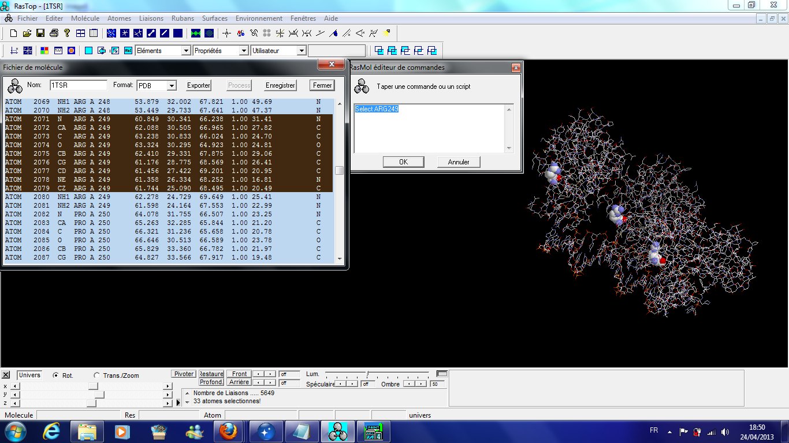Screen dimensions: 789x443
Task: Select the Rot. radio button
Action: pos(56,376)
